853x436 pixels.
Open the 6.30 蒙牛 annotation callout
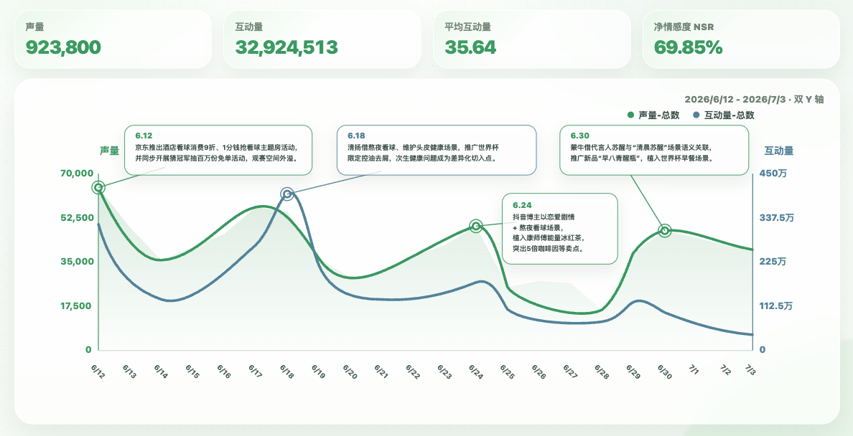[x=654, y=150]
